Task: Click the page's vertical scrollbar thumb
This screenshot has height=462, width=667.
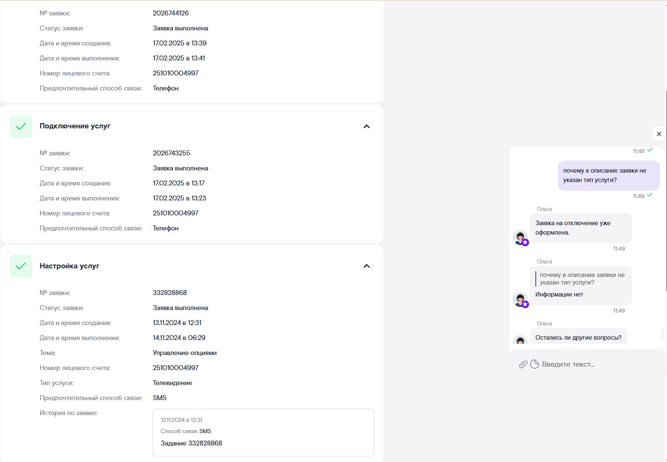Action: tap(666, 190)
